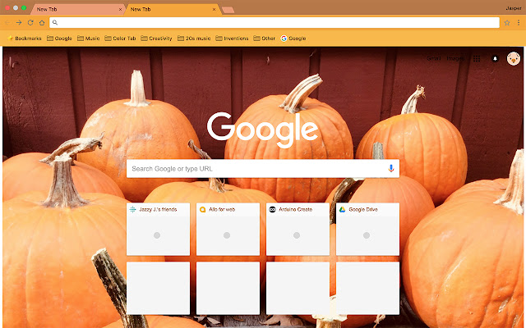Screen dimensions: 526x328
Task: Open the Images link
Action: [x=455, y=58]
